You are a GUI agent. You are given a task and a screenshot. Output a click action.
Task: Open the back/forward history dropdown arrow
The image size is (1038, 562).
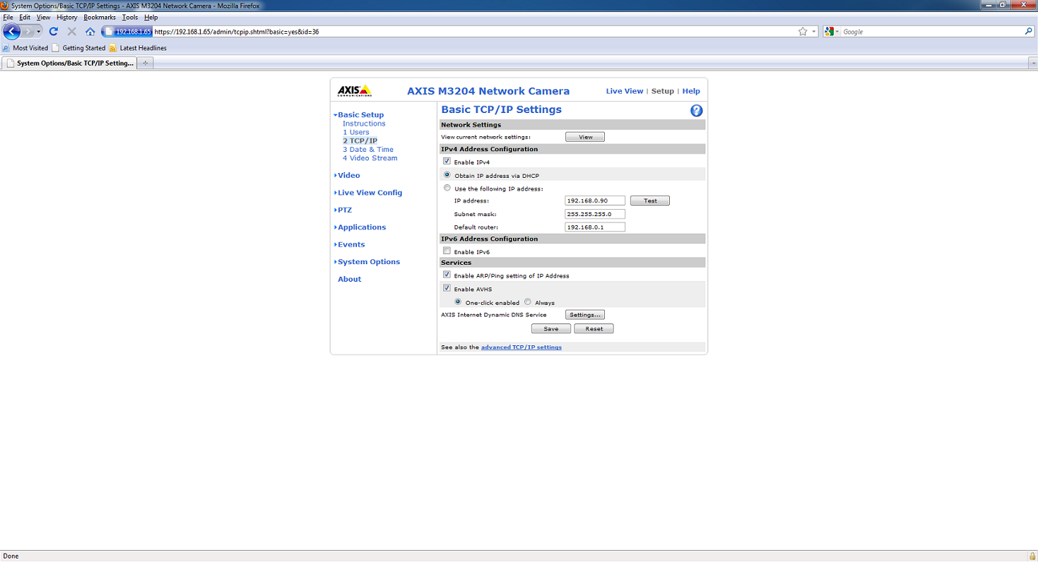pyautogui.click(x=38, y=32)
